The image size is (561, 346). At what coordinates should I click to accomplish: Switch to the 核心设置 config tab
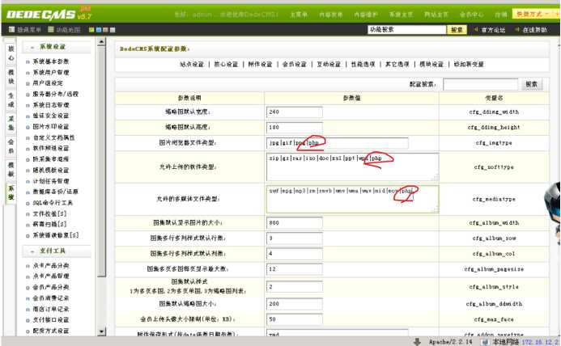(226, 65)
